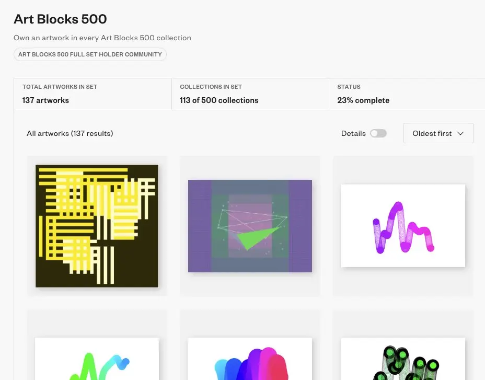Viewport: 485px width, 380px height.
Task: Open the green and black tubes artwork
Action: coord(403,359)
